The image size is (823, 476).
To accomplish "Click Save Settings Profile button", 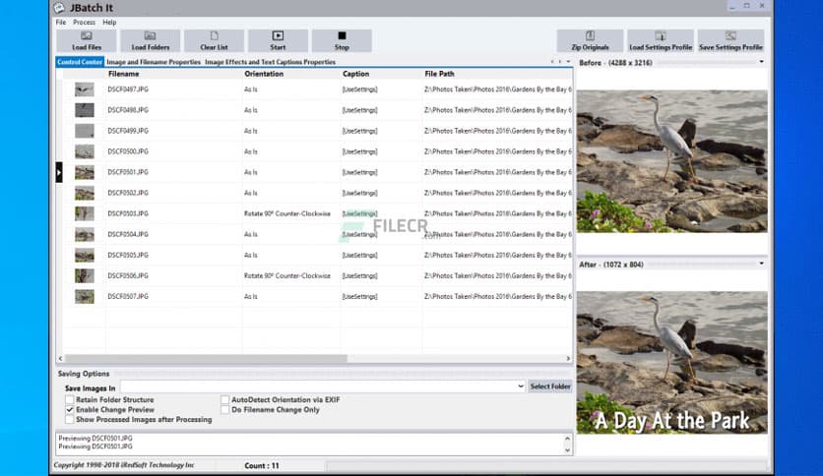I will (x=730, y=41).
